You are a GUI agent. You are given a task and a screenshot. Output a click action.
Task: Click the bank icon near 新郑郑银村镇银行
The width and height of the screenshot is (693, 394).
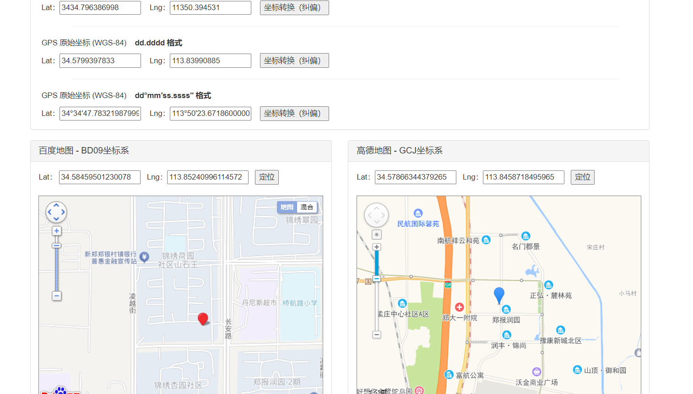(144, 257)
